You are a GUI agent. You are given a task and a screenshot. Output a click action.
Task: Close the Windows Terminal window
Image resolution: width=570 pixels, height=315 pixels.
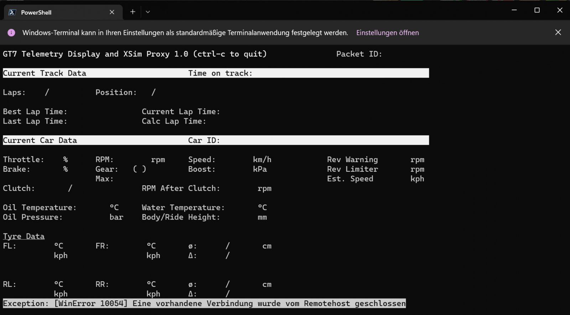pos(560,10)
